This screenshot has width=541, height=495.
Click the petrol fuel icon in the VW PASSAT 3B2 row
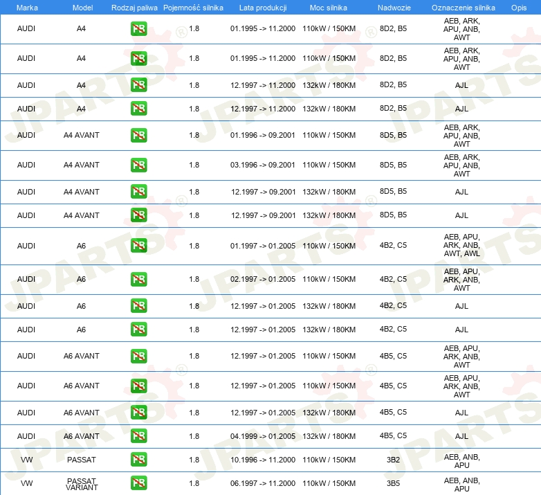[138, 460]
